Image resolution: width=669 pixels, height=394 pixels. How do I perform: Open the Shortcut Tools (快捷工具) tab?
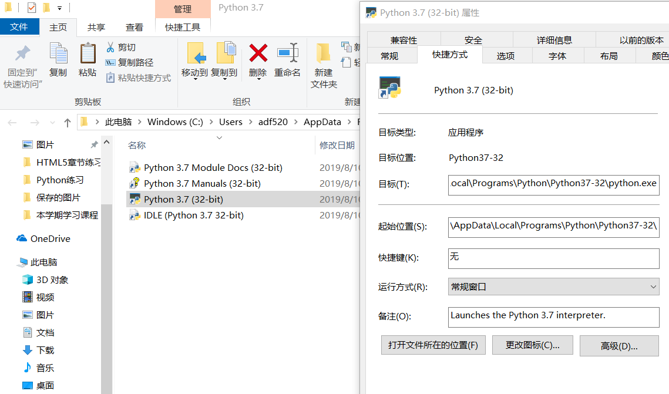click(x=183, y=27)
